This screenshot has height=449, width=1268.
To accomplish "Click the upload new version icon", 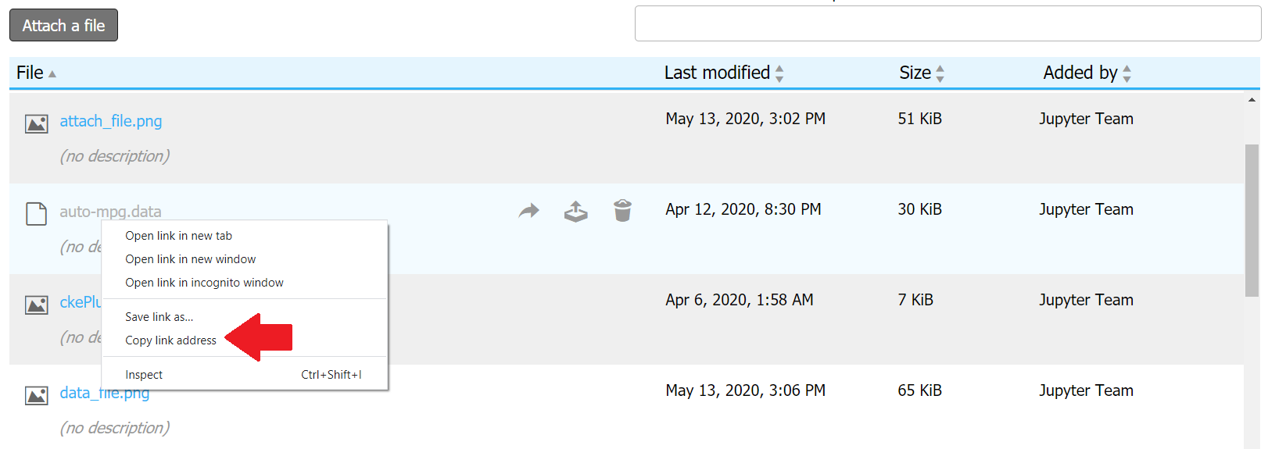I will [576, 211].
